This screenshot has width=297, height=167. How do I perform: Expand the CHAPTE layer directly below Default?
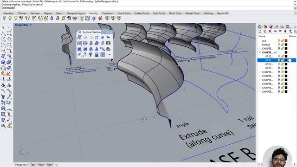point(260,48)
